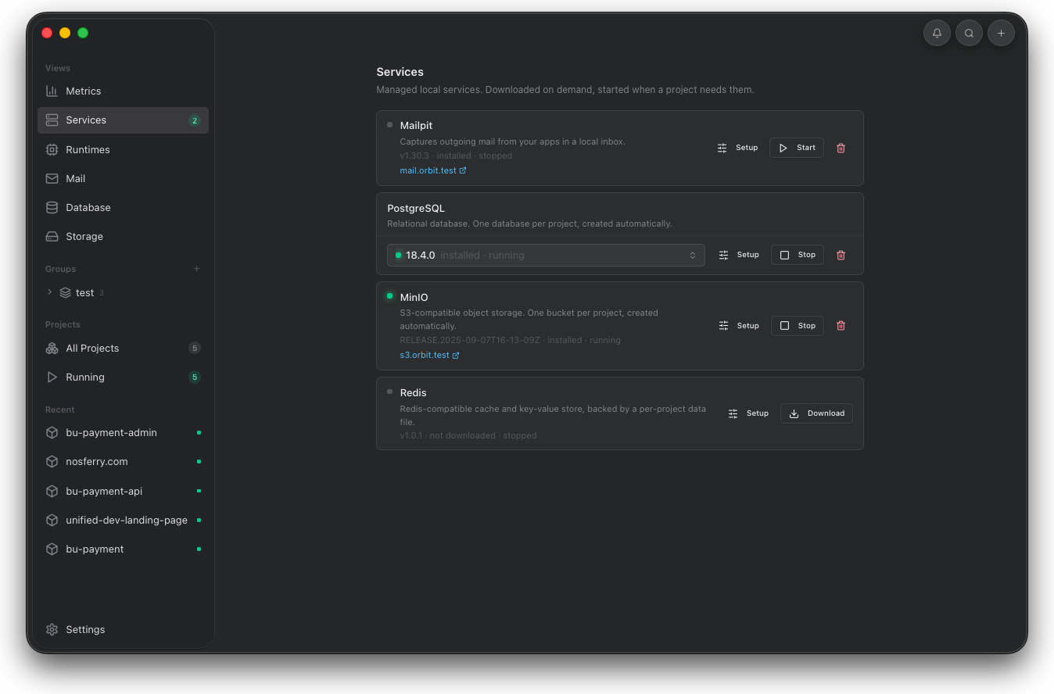The width and height of the screenshot is (1054, 694).
Task: Expand the test group chevron
Action: [x=49, y=292]
